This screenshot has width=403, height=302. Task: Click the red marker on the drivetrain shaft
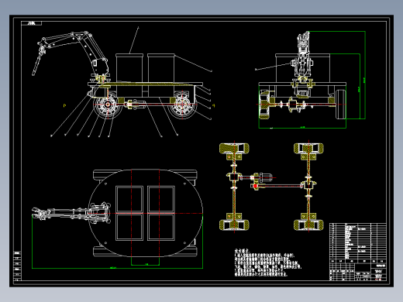pos(255,186)
